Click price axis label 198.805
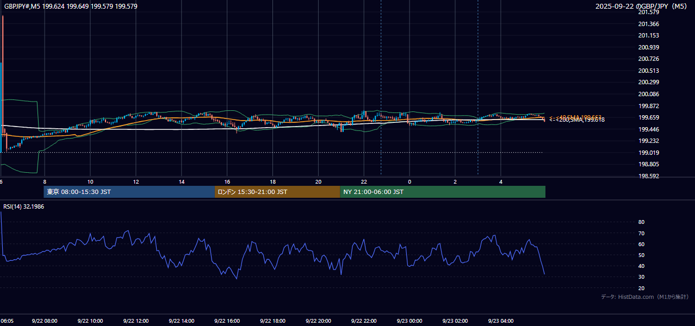 pyautogui.click(x=648, y=164)
